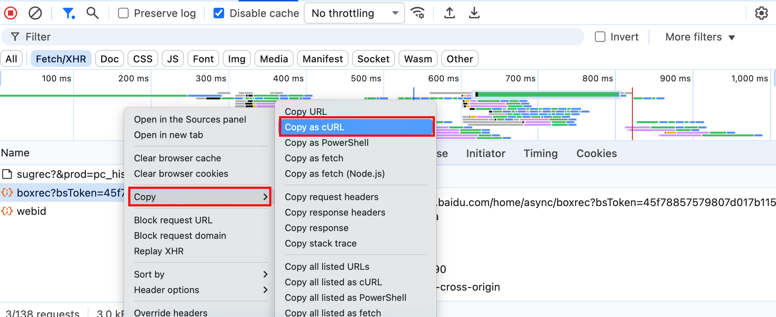776x317 pixels.
Task: Select the Fetch/XHR filter button
Action: [x=61, y=59]
